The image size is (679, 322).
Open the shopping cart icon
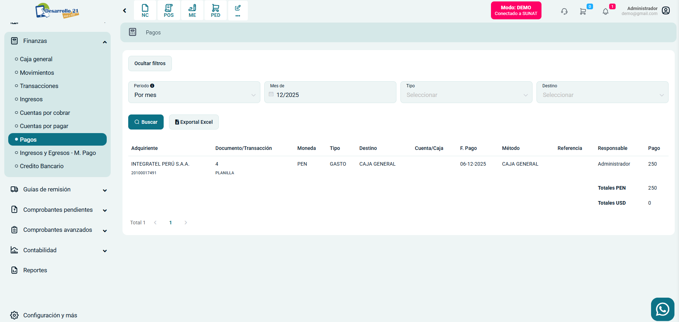(583, 11)
